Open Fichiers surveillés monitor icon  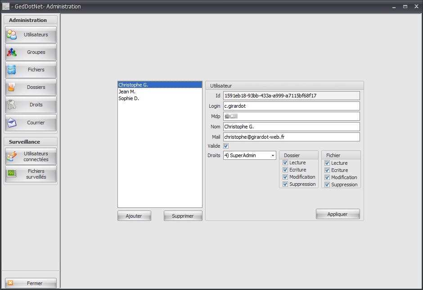tap(12, 174)
